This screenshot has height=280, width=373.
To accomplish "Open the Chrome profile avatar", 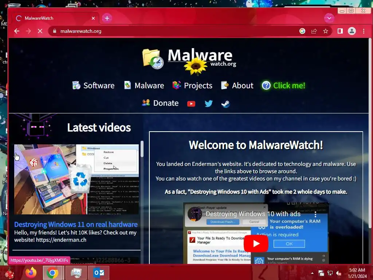I will pyautogui.click(x=352, y=31).
